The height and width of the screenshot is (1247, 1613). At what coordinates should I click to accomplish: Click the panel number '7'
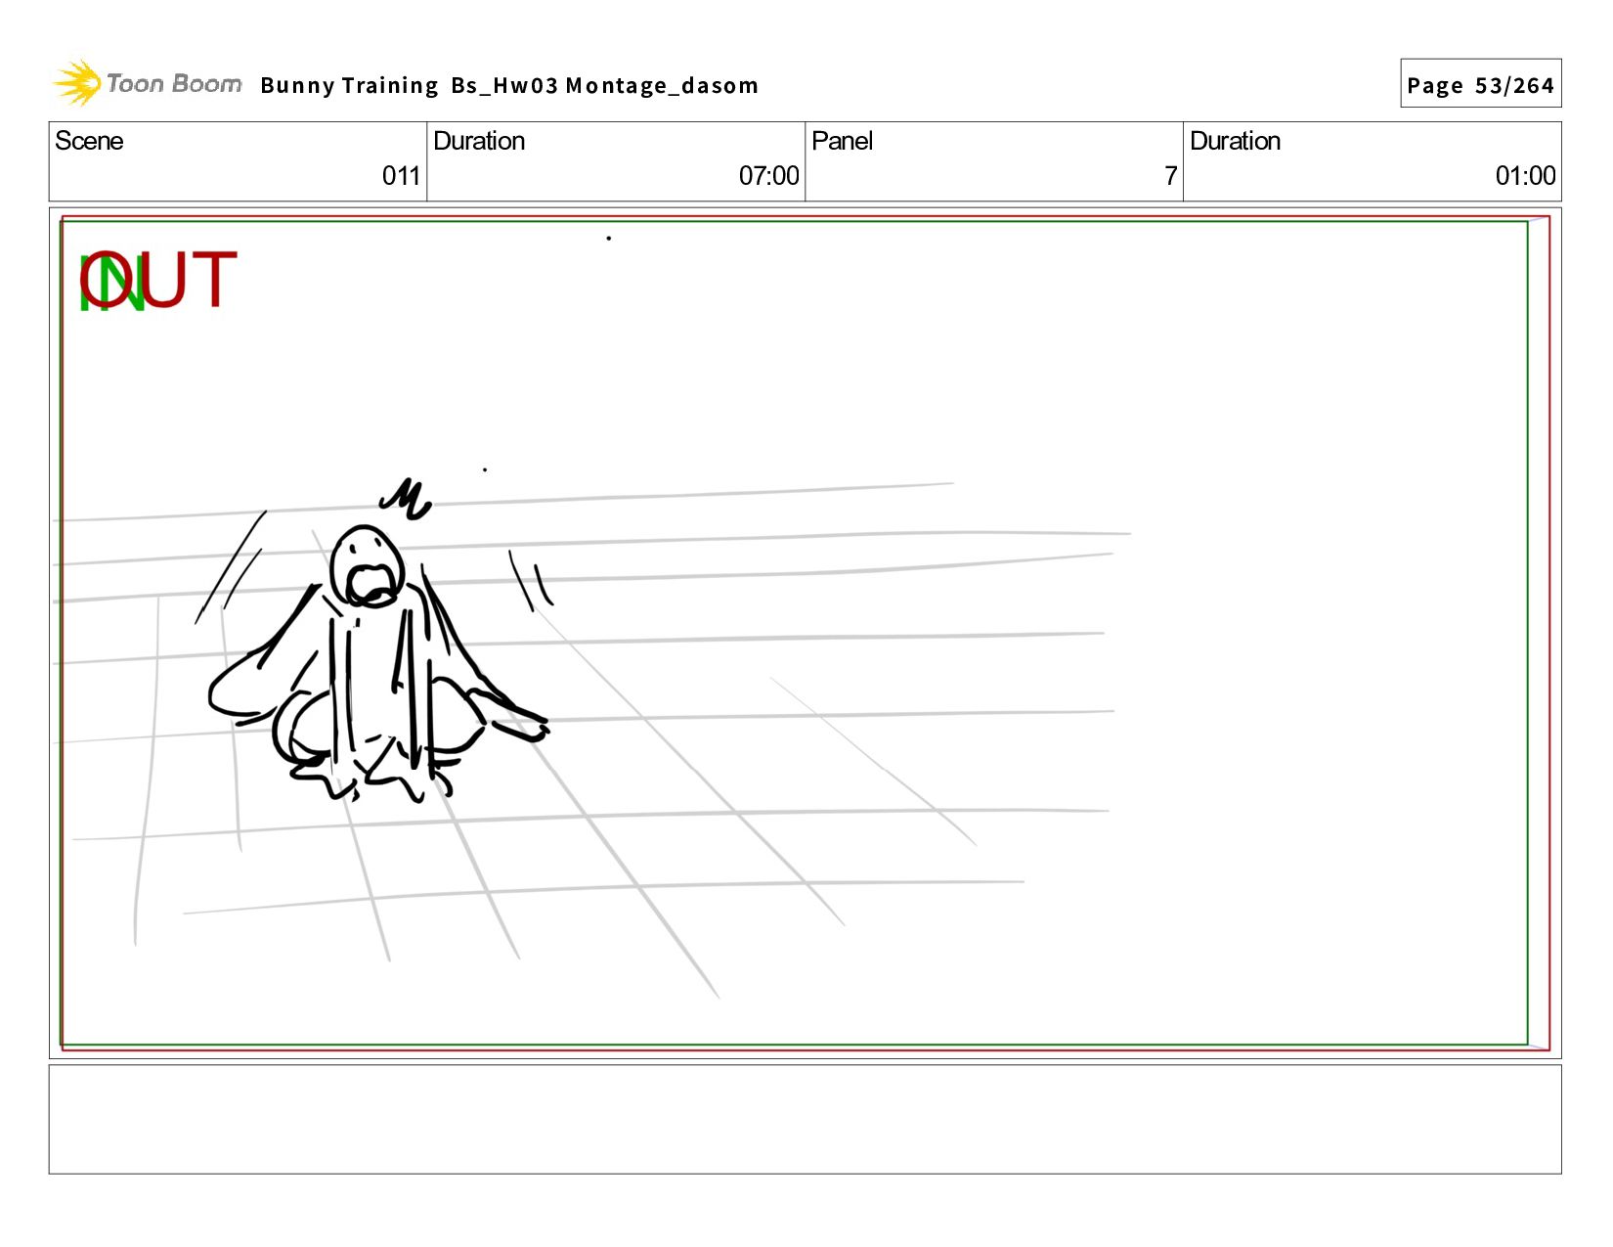(1170, 176)
